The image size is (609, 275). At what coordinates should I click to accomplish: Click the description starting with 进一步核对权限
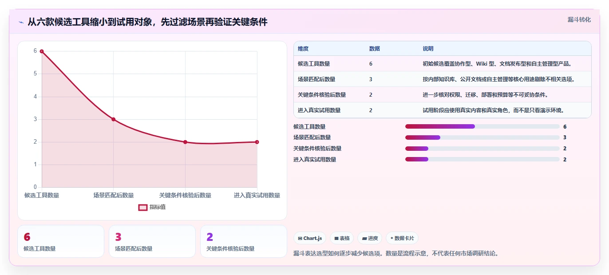tap(485, 95)
